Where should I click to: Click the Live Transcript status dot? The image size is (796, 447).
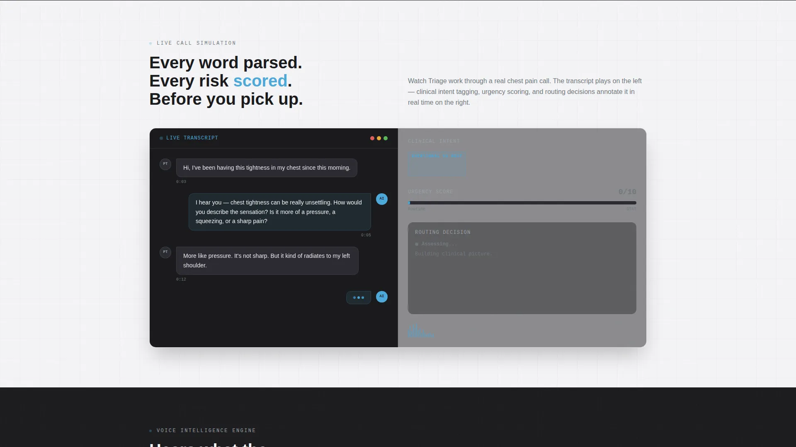[161, 138]
